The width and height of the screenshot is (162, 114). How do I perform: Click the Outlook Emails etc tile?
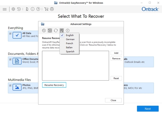(x=139, y=62)
